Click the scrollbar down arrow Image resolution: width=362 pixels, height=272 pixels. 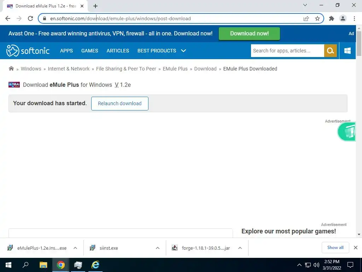[359, 234]
